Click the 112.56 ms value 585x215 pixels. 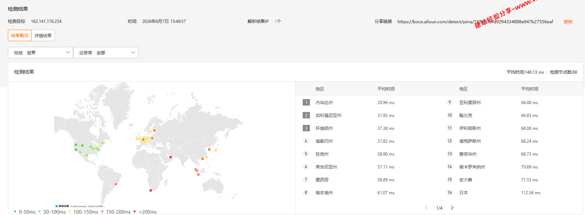(x=530, y=192)
